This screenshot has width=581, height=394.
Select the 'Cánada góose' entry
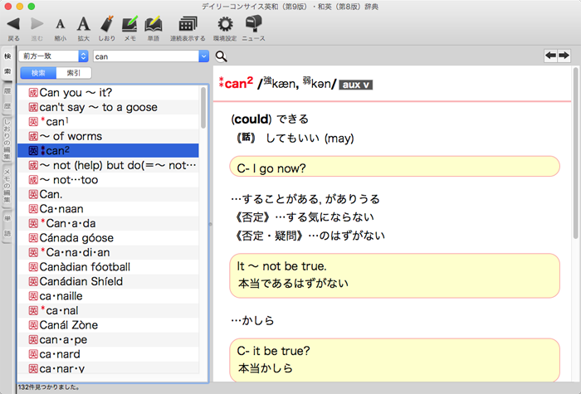click(108, 238)
